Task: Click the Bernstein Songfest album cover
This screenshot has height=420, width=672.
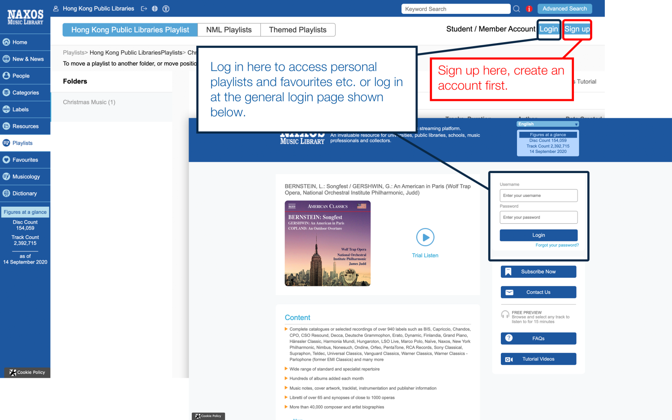Action: click(327, 243)
